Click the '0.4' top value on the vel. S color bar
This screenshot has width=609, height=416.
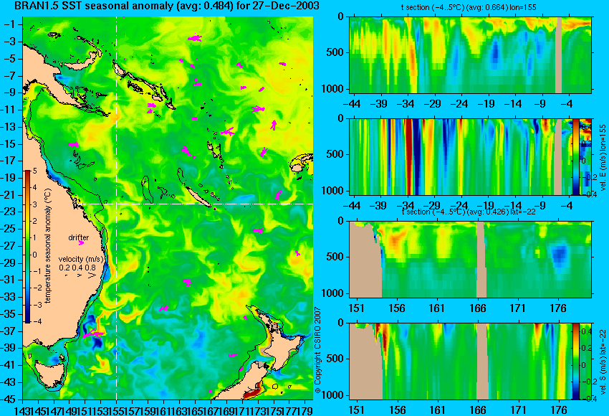pyautogui.click(x=585, y=331)
